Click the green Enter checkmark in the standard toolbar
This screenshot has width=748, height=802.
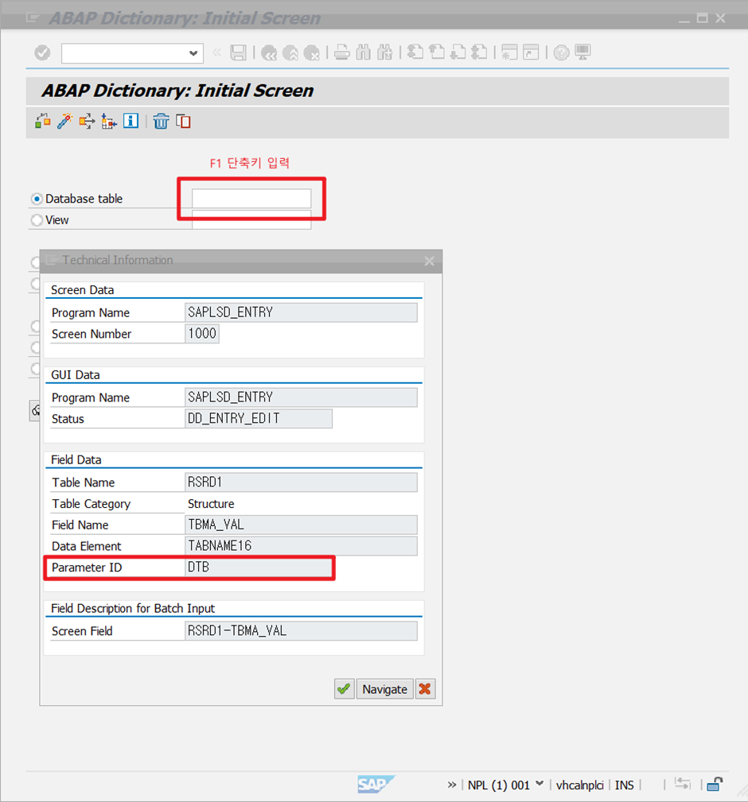[x=42, y=52]
